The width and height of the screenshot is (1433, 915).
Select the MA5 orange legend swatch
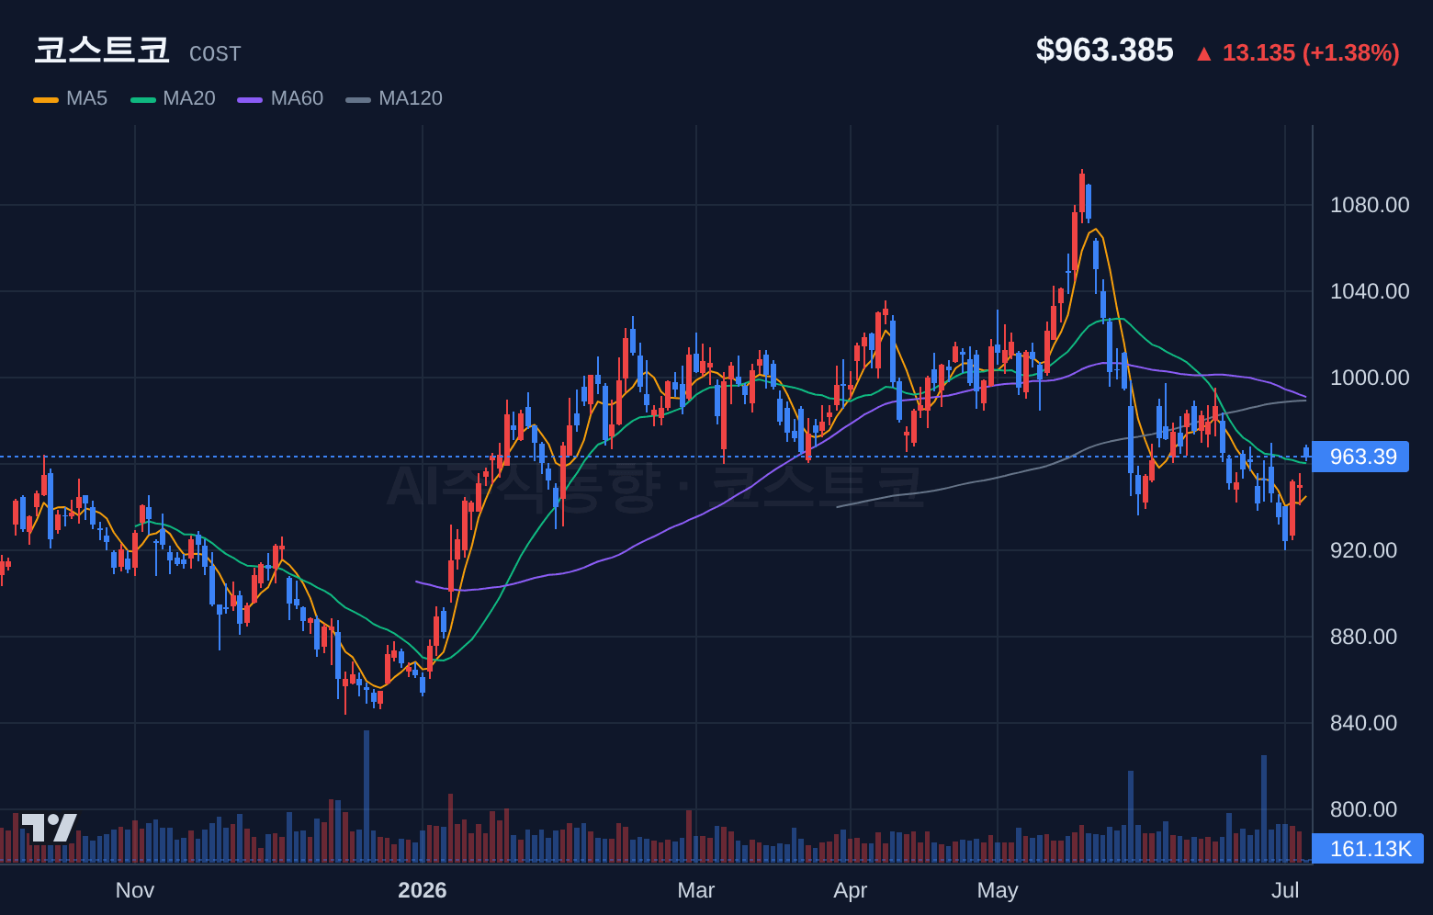(46, 99)
